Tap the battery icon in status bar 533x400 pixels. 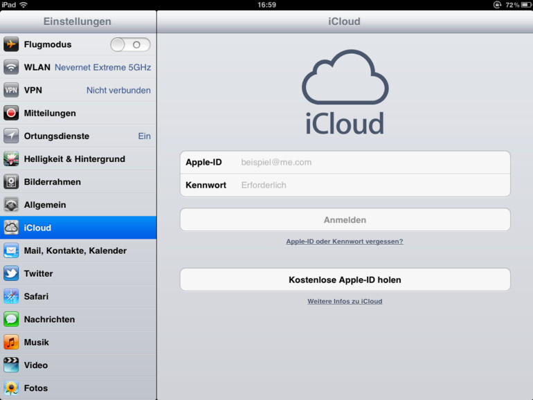tap(526, 5)
